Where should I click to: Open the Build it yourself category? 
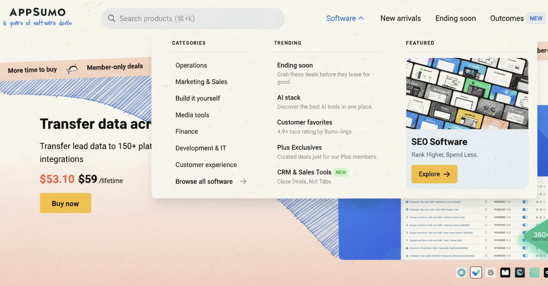click(198, 98)
